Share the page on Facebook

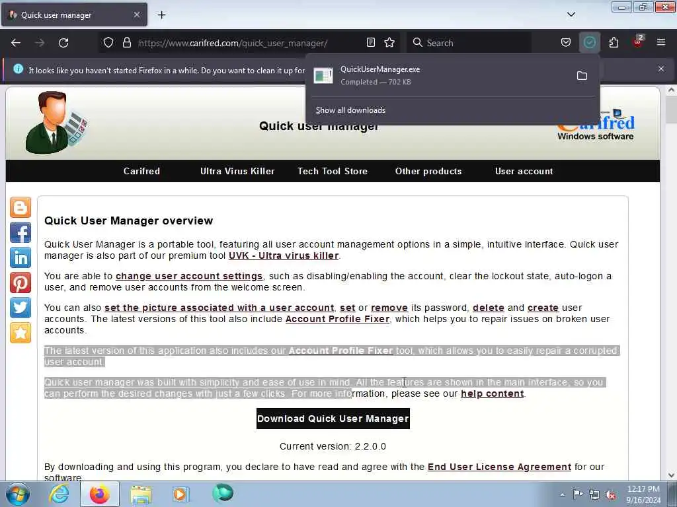click(20, 233)
